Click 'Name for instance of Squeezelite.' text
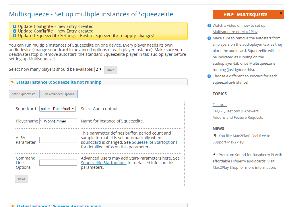291x207 pixels. click(x=112, y=121)
